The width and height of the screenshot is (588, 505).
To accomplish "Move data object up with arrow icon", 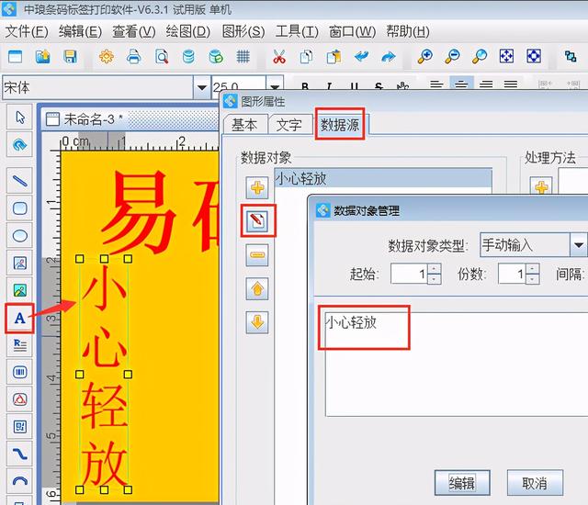I will point(257,289).
